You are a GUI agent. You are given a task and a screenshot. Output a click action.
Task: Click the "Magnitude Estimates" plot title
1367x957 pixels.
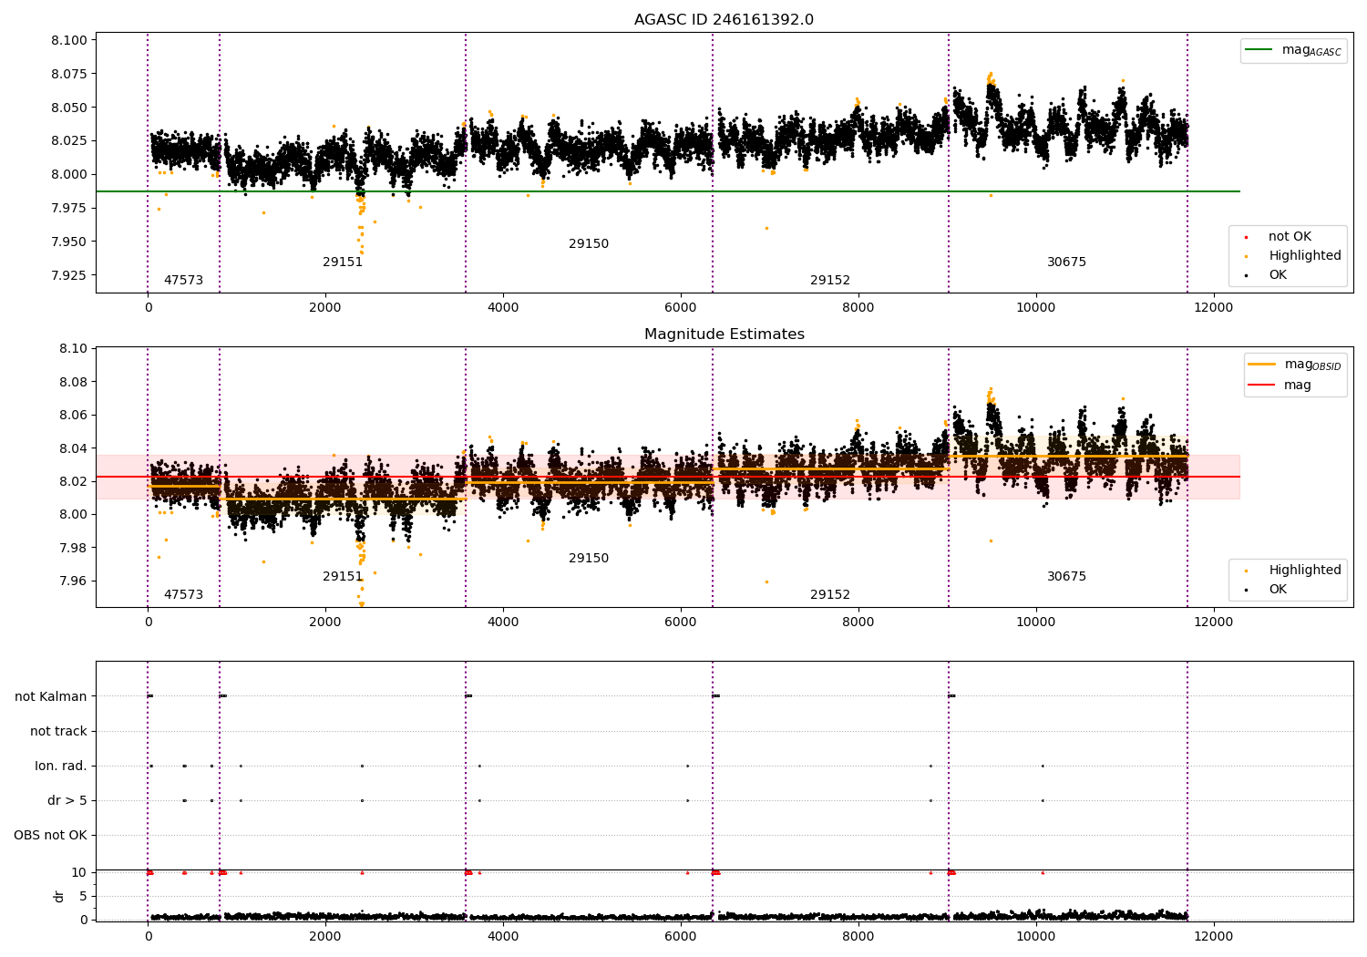click(x=724, y=334)
